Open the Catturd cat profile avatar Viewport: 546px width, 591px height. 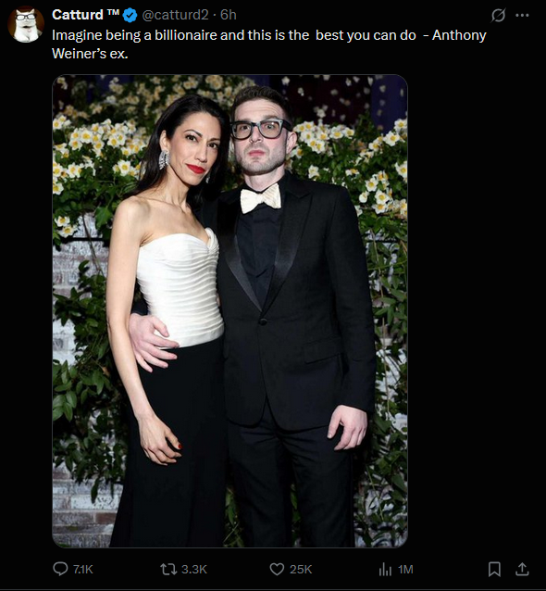click(x=26, y=24)
